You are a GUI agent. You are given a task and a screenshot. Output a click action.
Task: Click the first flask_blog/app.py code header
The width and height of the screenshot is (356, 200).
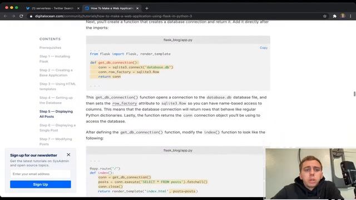click(x=178, y=39)
